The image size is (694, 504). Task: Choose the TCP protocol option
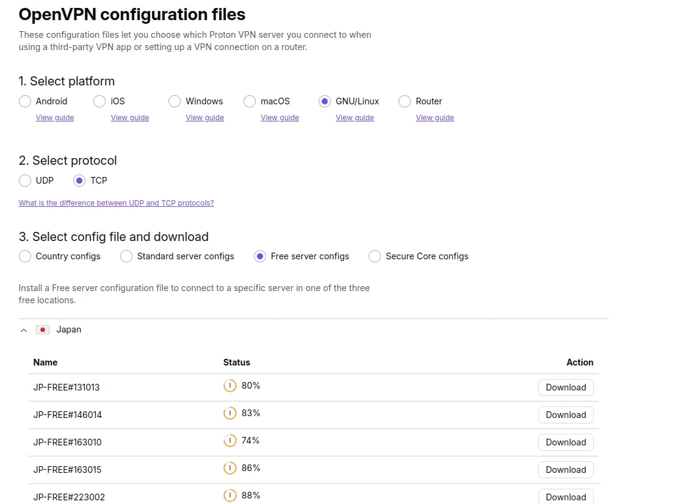[79, 181]
